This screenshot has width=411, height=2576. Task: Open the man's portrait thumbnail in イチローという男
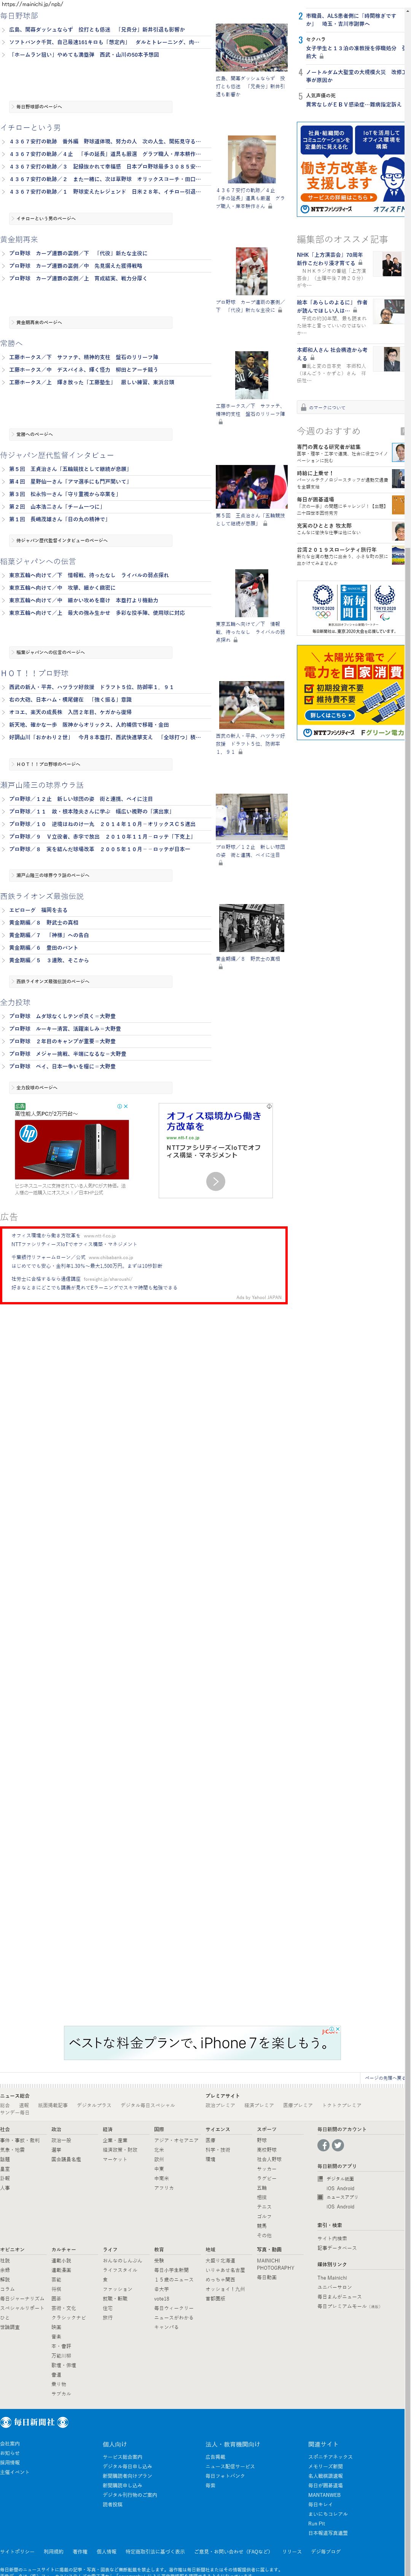tap(251, 159)
